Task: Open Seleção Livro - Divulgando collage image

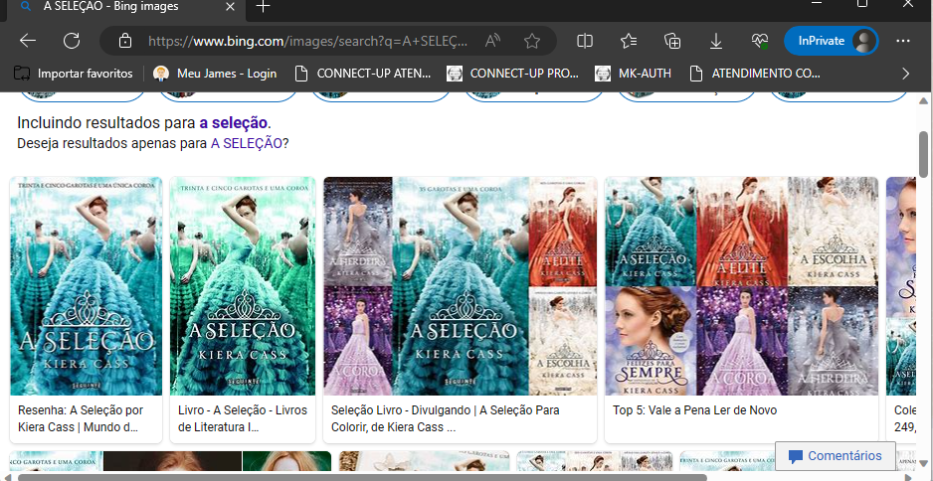Action: 460,286
